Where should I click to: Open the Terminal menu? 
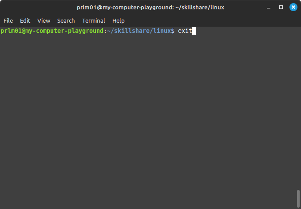(x=94, y=20)
